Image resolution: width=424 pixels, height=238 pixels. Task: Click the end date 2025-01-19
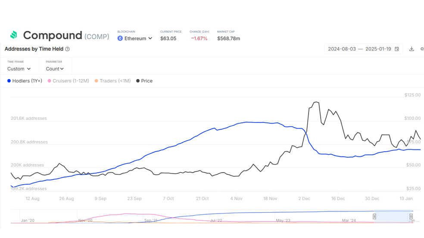tap(378, 49)
